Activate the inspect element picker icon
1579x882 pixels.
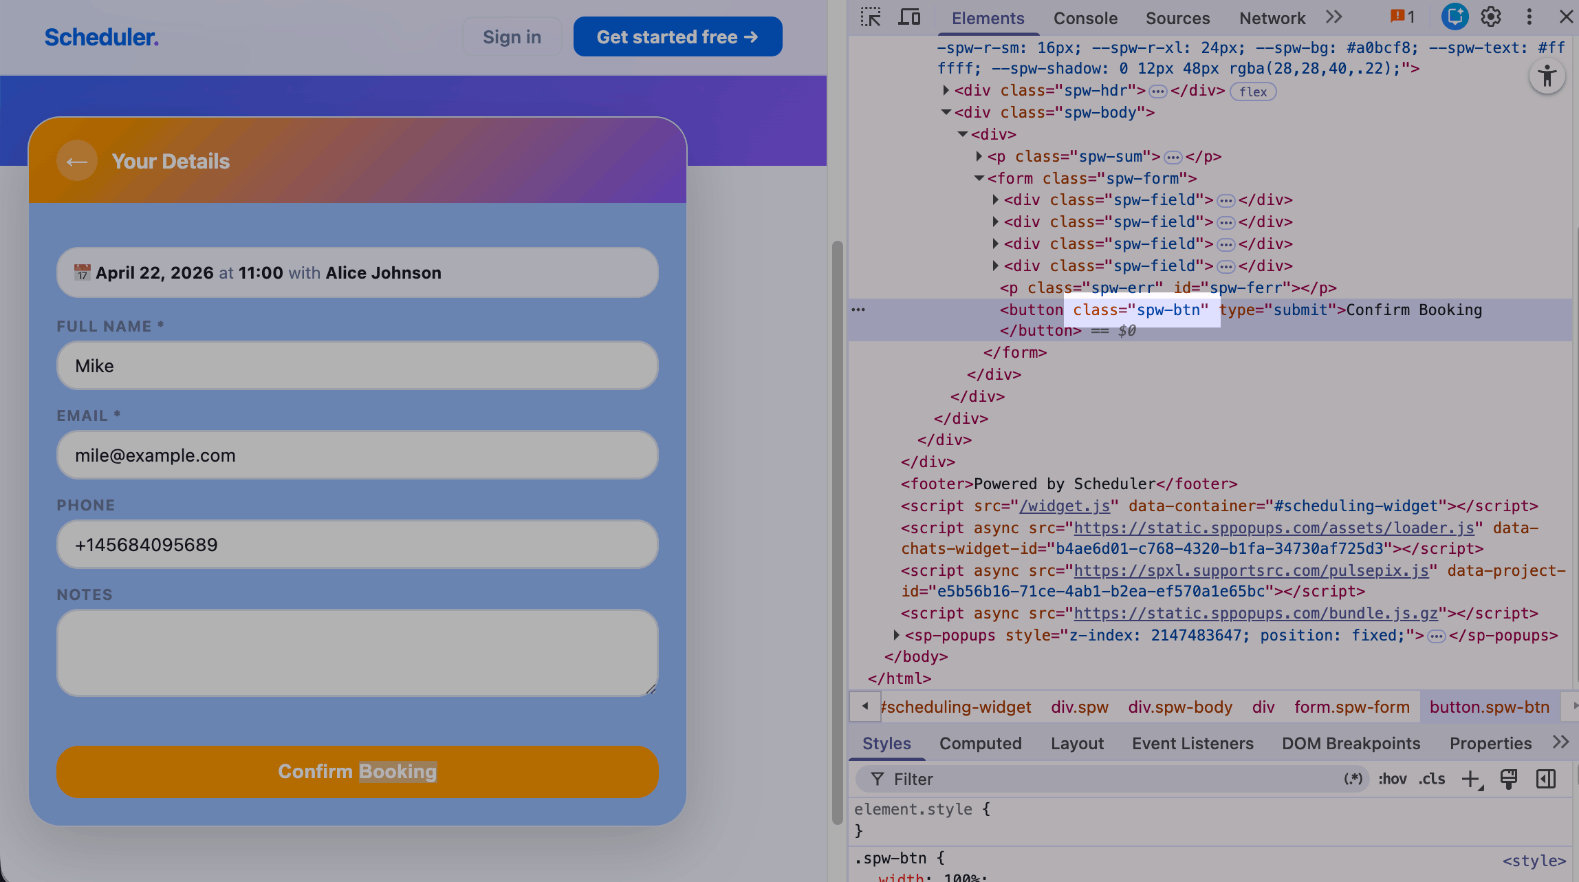[871, 17]
